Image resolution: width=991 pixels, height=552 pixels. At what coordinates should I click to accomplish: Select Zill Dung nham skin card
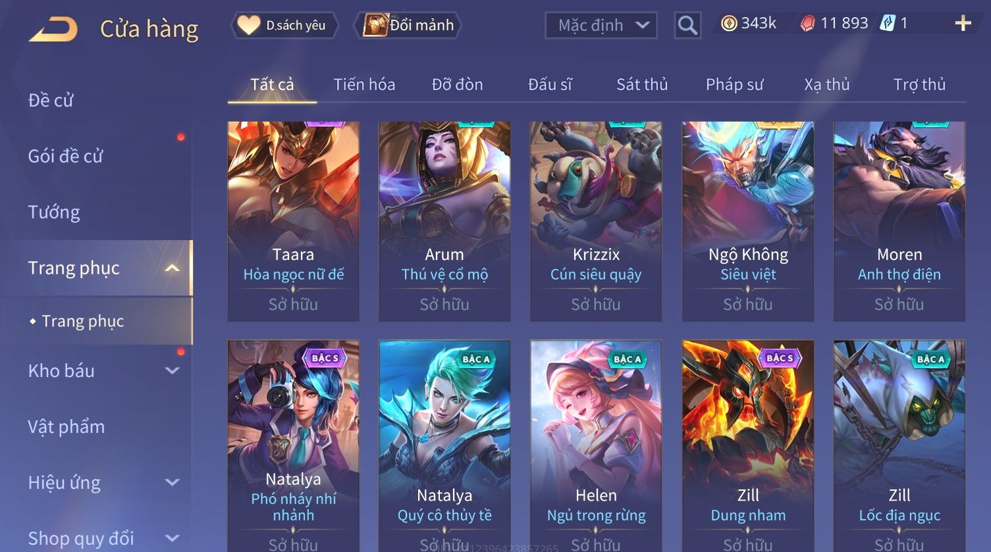[x=748, y=445]
